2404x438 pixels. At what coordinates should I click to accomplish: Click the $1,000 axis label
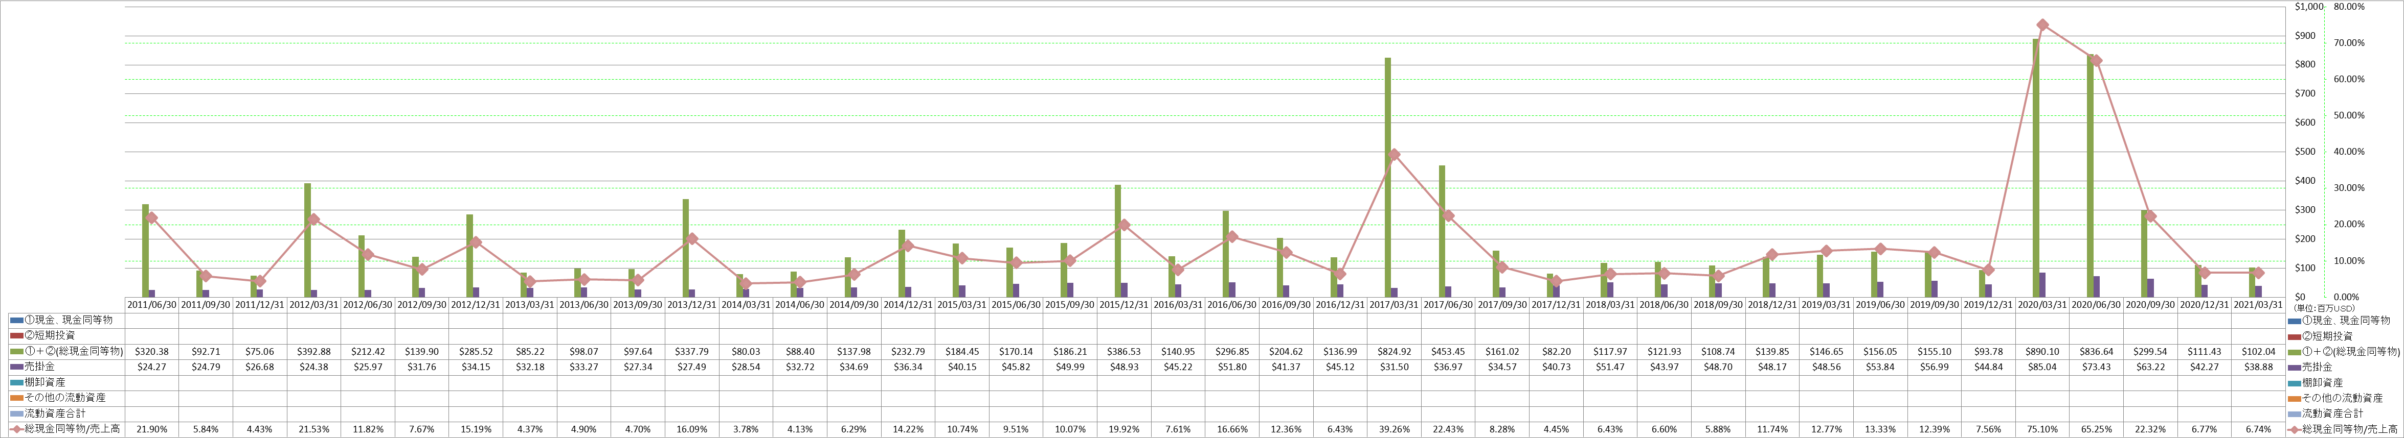pyautogui.click(x=2308, y=7)
